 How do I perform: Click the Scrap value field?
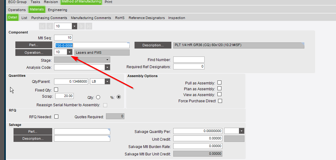point(64,96)
